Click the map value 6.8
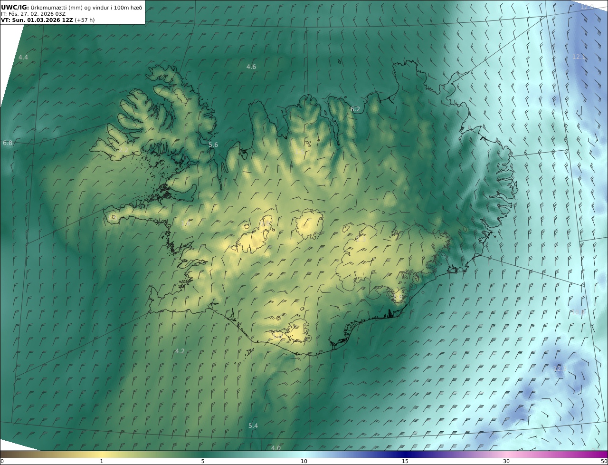 point(8,143)
